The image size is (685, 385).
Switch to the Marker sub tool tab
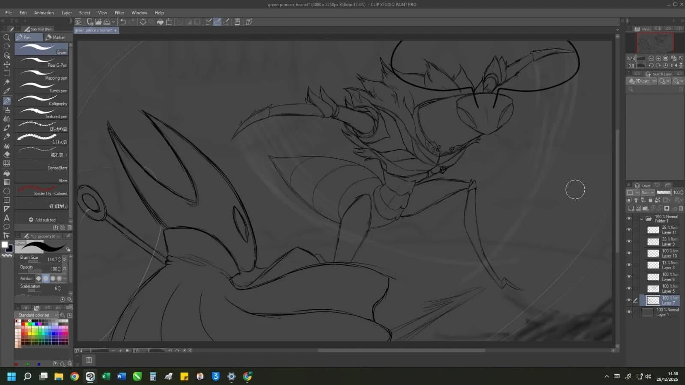pos(56,38)
